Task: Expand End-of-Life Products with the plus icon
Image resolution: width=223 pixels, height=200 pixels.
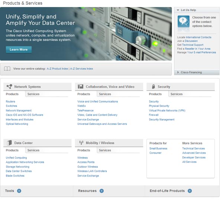Action: pyautogui.click(x=190, y=191)
